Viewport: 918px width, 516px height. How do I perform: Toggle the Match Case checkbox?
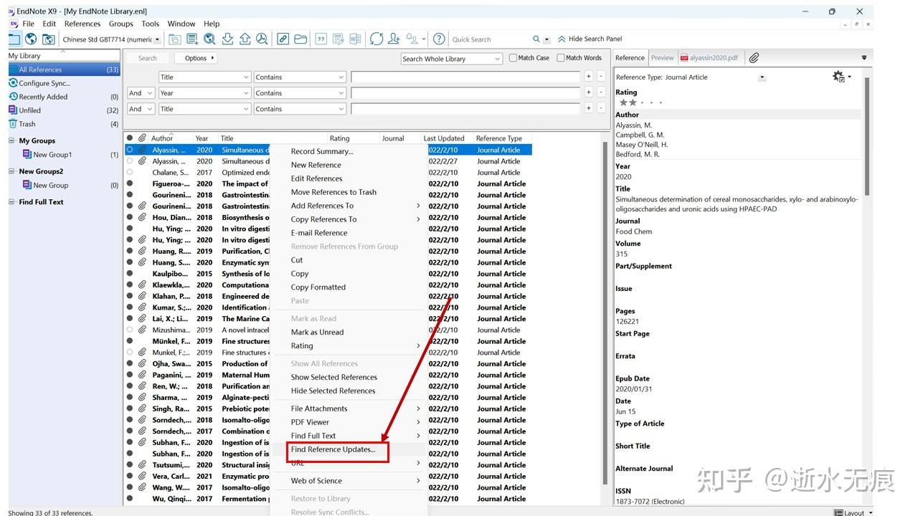click(513, 58)
